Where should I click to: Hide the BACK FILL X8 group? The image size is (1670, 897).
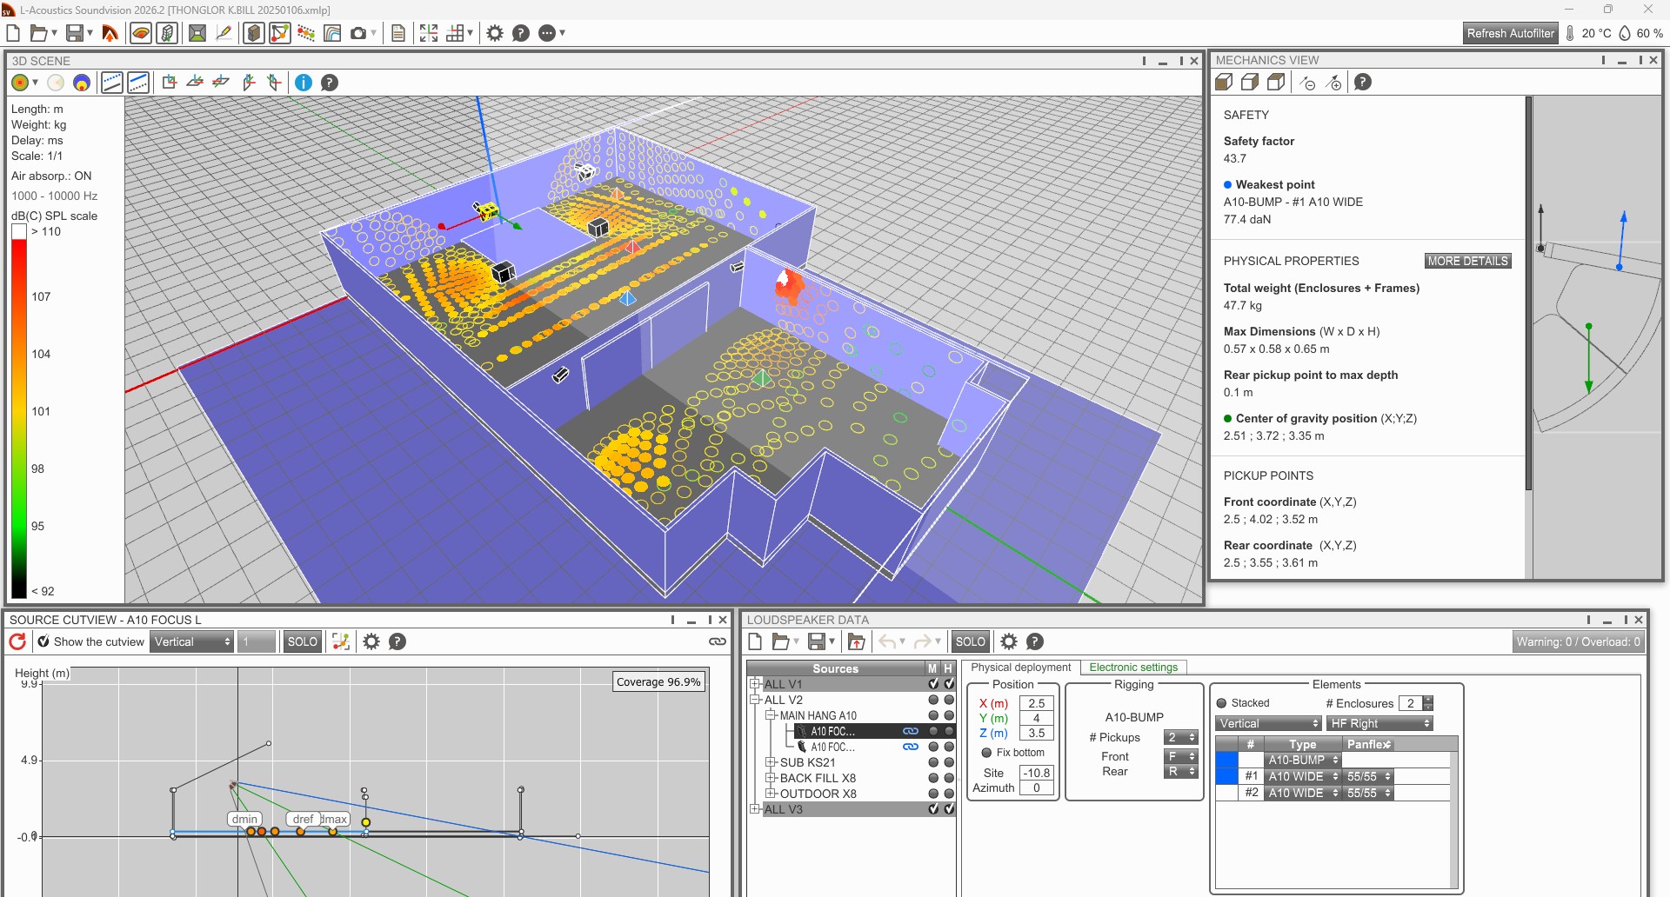click(x=949, y=778)
